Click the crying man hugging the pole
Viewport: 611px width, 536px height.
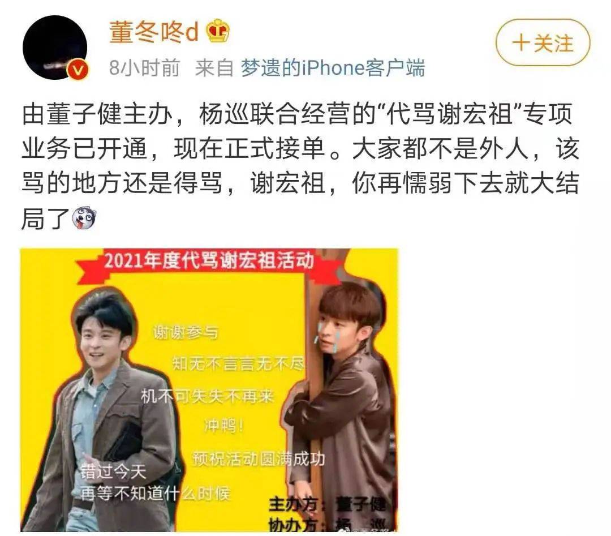point(343,390)
